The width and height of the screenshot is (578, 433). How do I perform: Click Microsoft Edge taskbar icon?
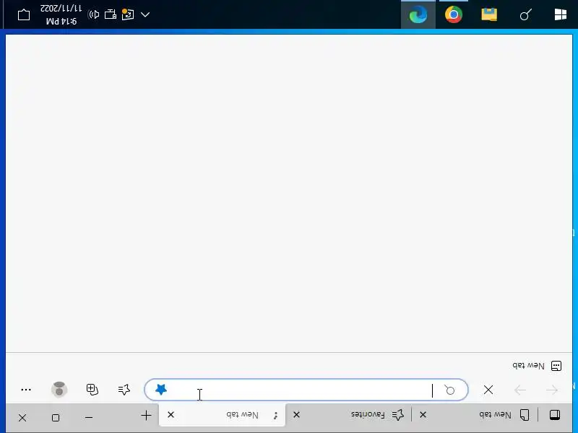coord(418,14)
